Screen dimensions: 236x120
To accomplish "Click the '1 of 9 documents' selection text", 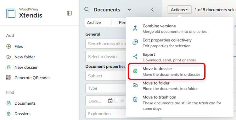I will point(215,10).
